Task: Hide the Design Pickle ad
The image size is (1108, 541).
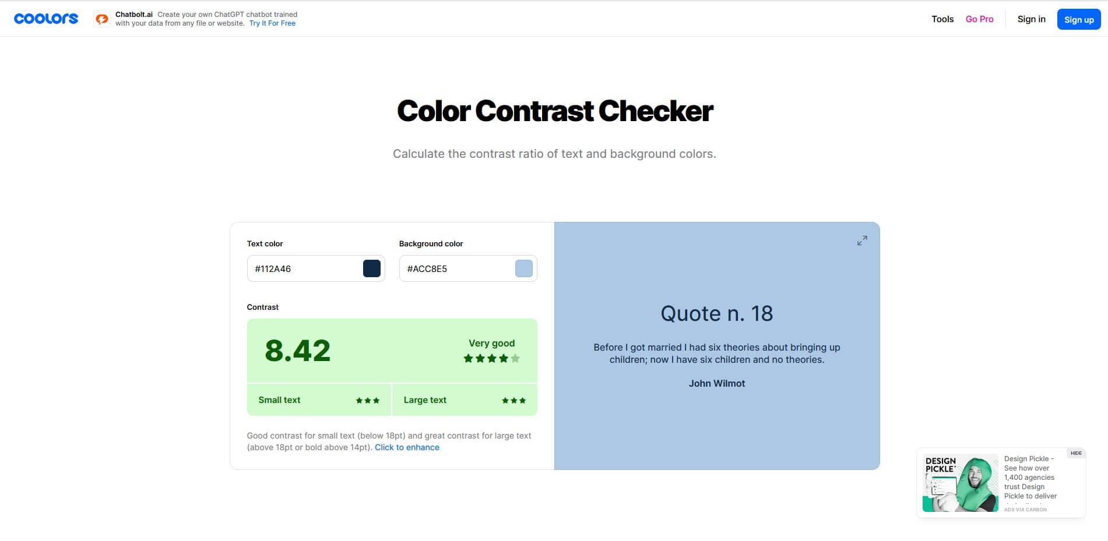Action: pyautogui.click(x=1076, y=453)
